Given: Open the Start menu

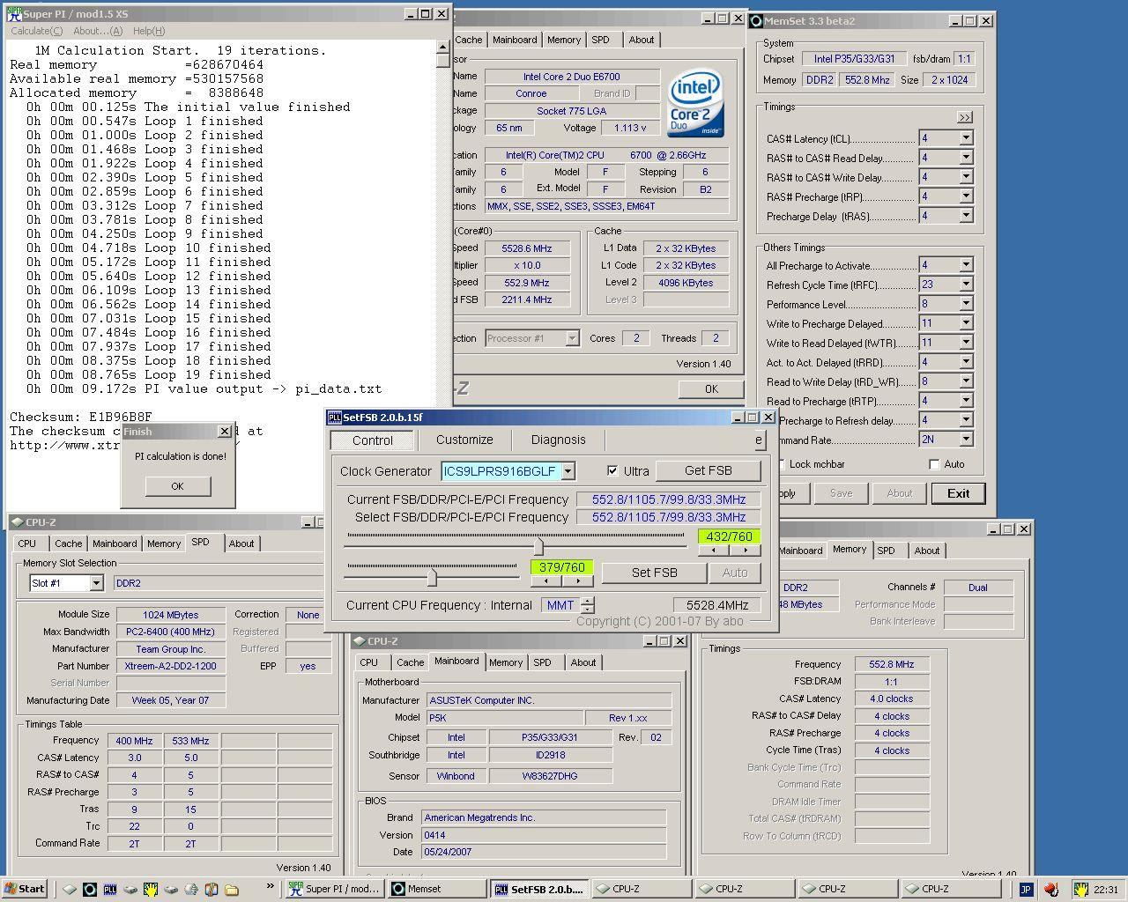Looking at the screenshot, I should point(25,889).
